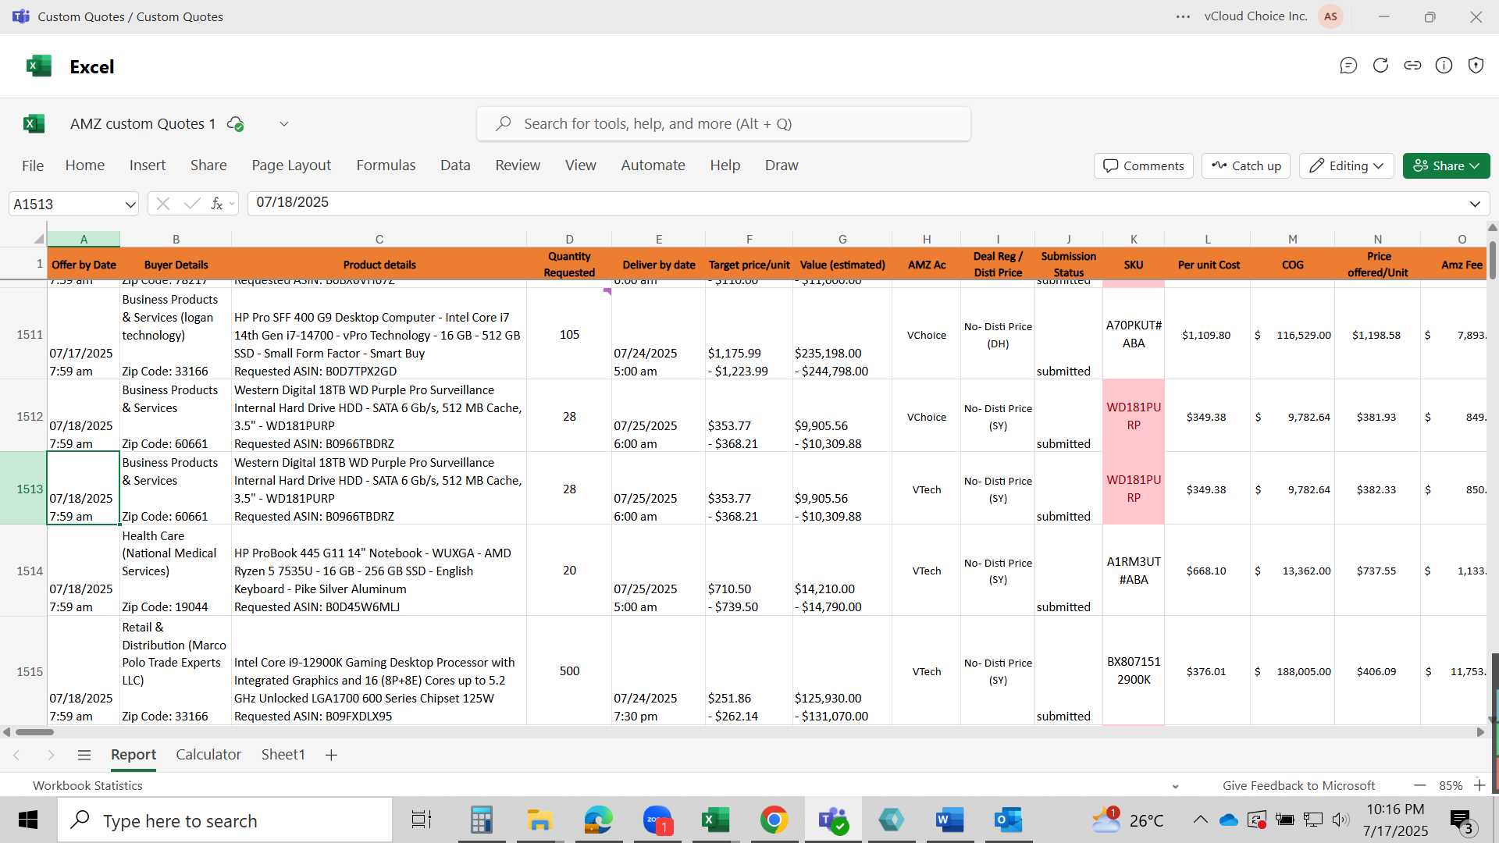
Task: Show hidden system tray icons
Action: 1200,820
